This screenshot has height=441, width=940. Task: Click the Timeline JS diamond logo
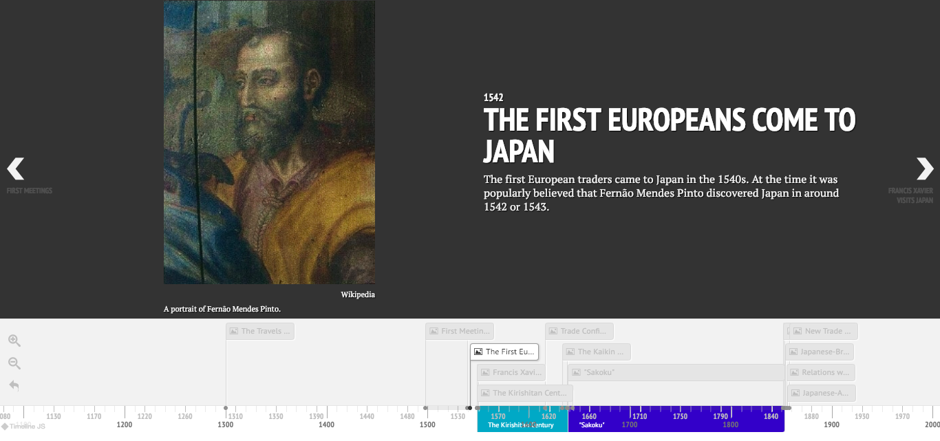(6, 427)
